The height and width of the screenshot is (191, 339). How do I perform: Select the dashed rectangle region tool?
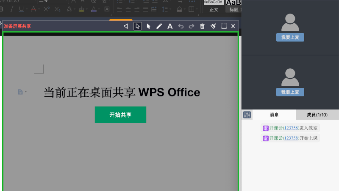coord(224,26)
